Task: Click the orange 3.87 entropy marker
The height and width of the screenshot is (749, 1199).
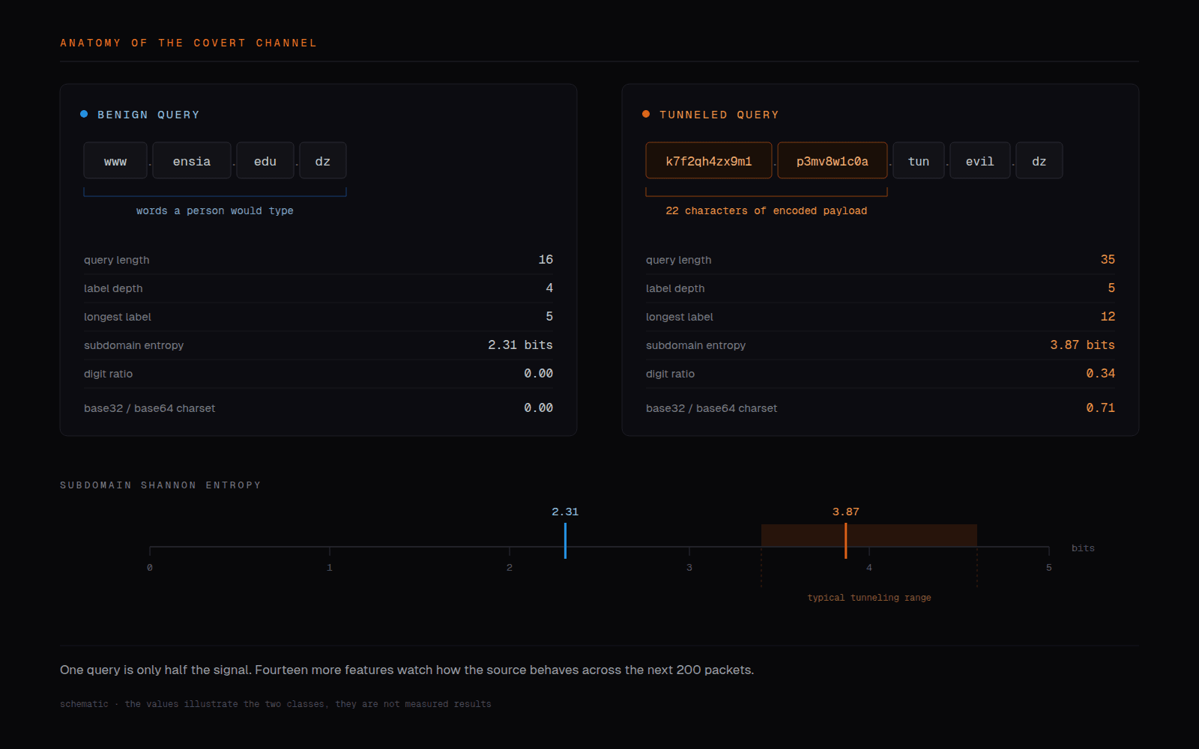Action: coord(845,540)
